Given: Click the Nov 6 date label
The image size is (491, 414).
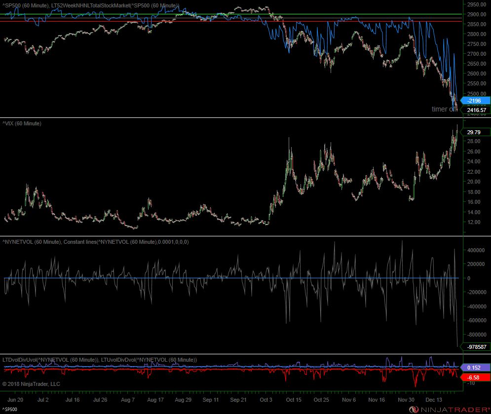Looking at the screenshot, I should point(349,400).
